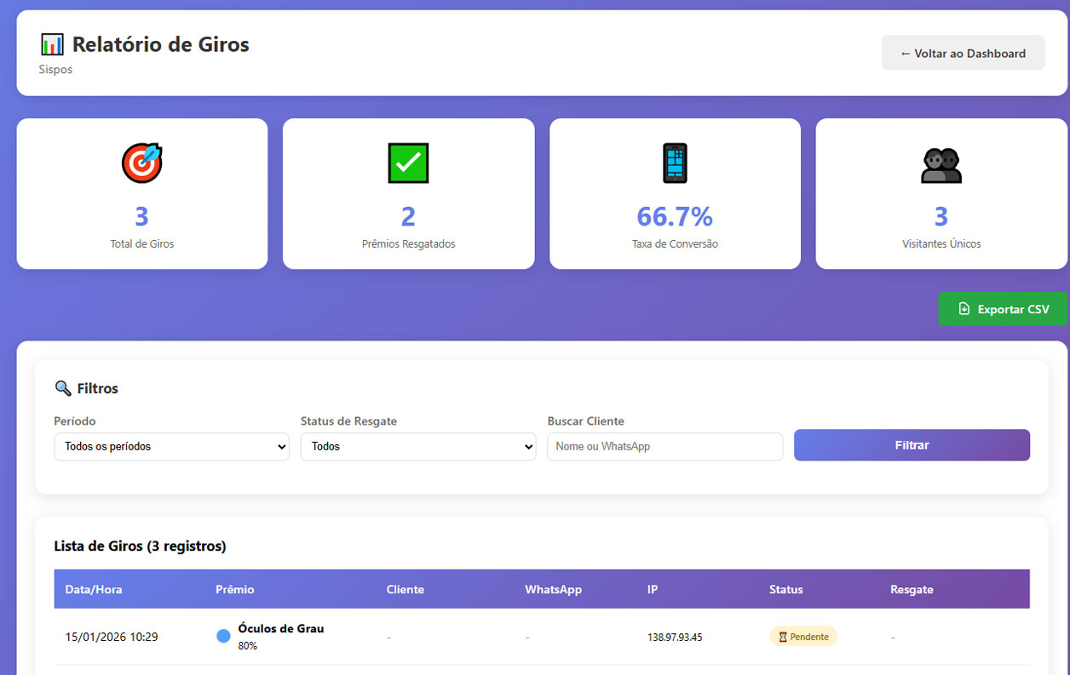1070x675 pixels.
Task: Click the Pendente status badge
Action: coord(803,637)
